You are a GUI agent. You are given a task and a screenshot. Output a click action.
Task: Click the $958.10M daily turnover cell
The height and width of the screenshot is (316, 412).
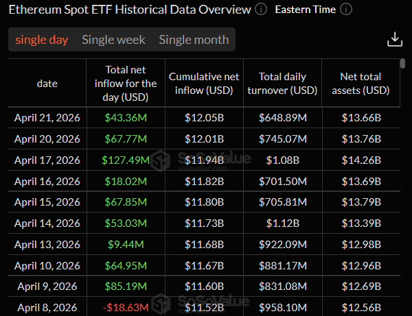pyautogui.click(x=283, y=307)
